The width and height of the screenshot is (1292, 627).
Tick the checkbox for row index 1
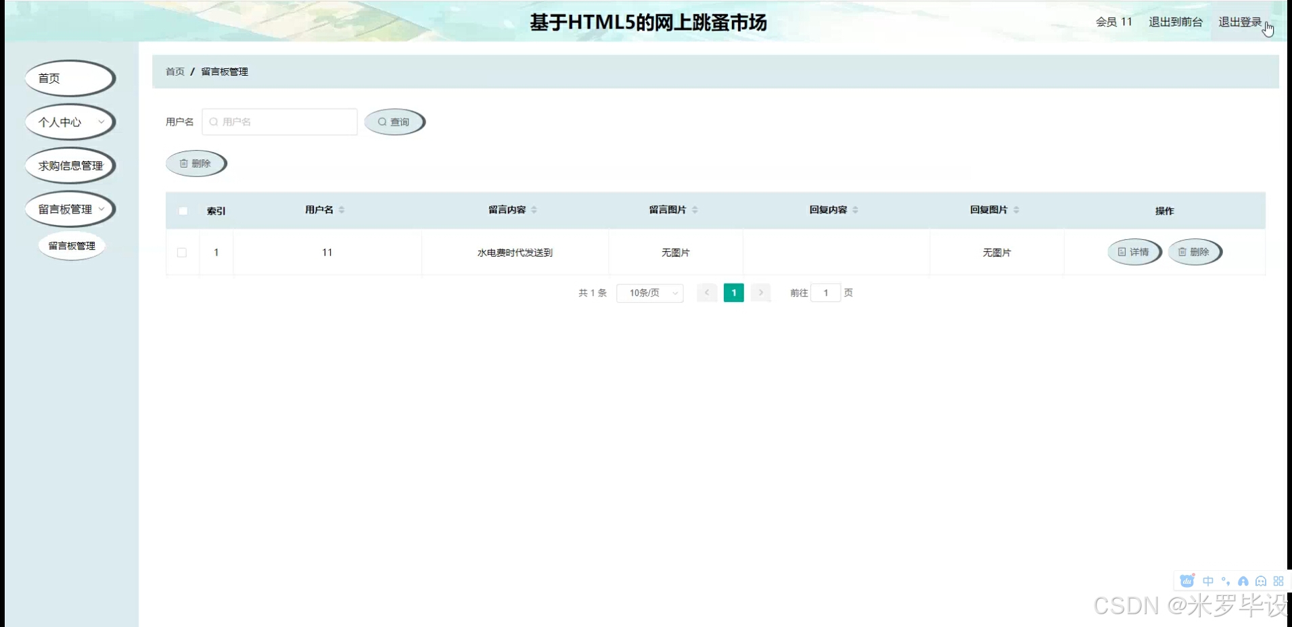(x=182, y=253)
